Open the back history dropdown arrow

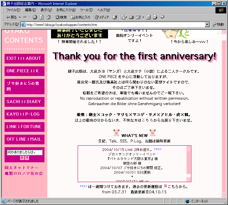click(20, 17)
